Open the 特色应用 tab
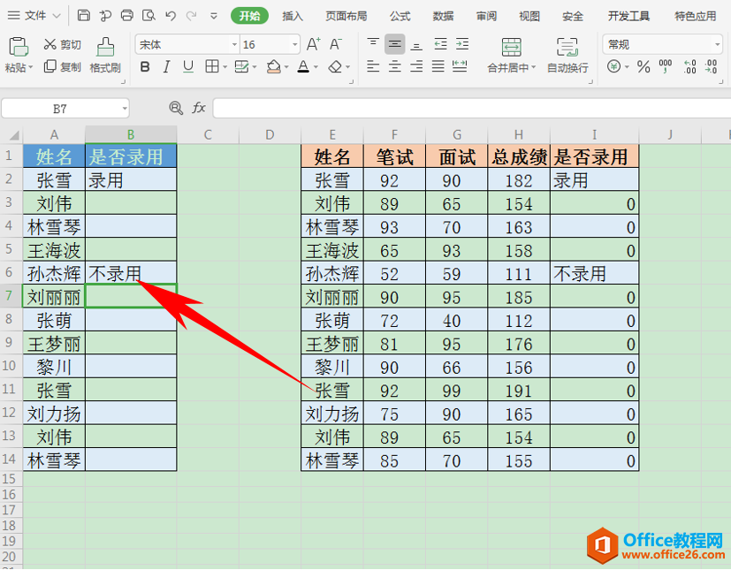731x570 pixels. pos(695,16)
